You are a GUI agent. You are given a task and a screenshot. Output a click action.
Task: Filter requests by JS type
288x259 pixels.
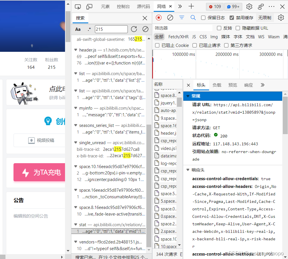194,37
